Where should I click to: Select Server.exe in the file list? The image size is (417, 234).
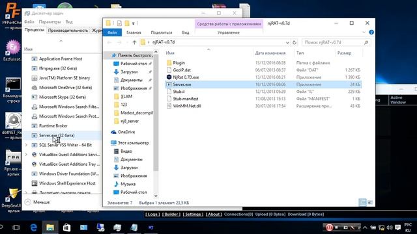click(182, 84)
